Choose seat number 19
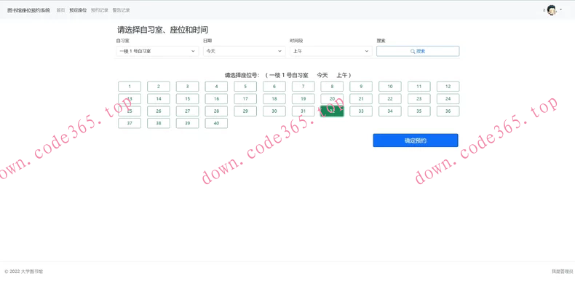This screenshot has height=281, width=575. click(x=304, y=99)
